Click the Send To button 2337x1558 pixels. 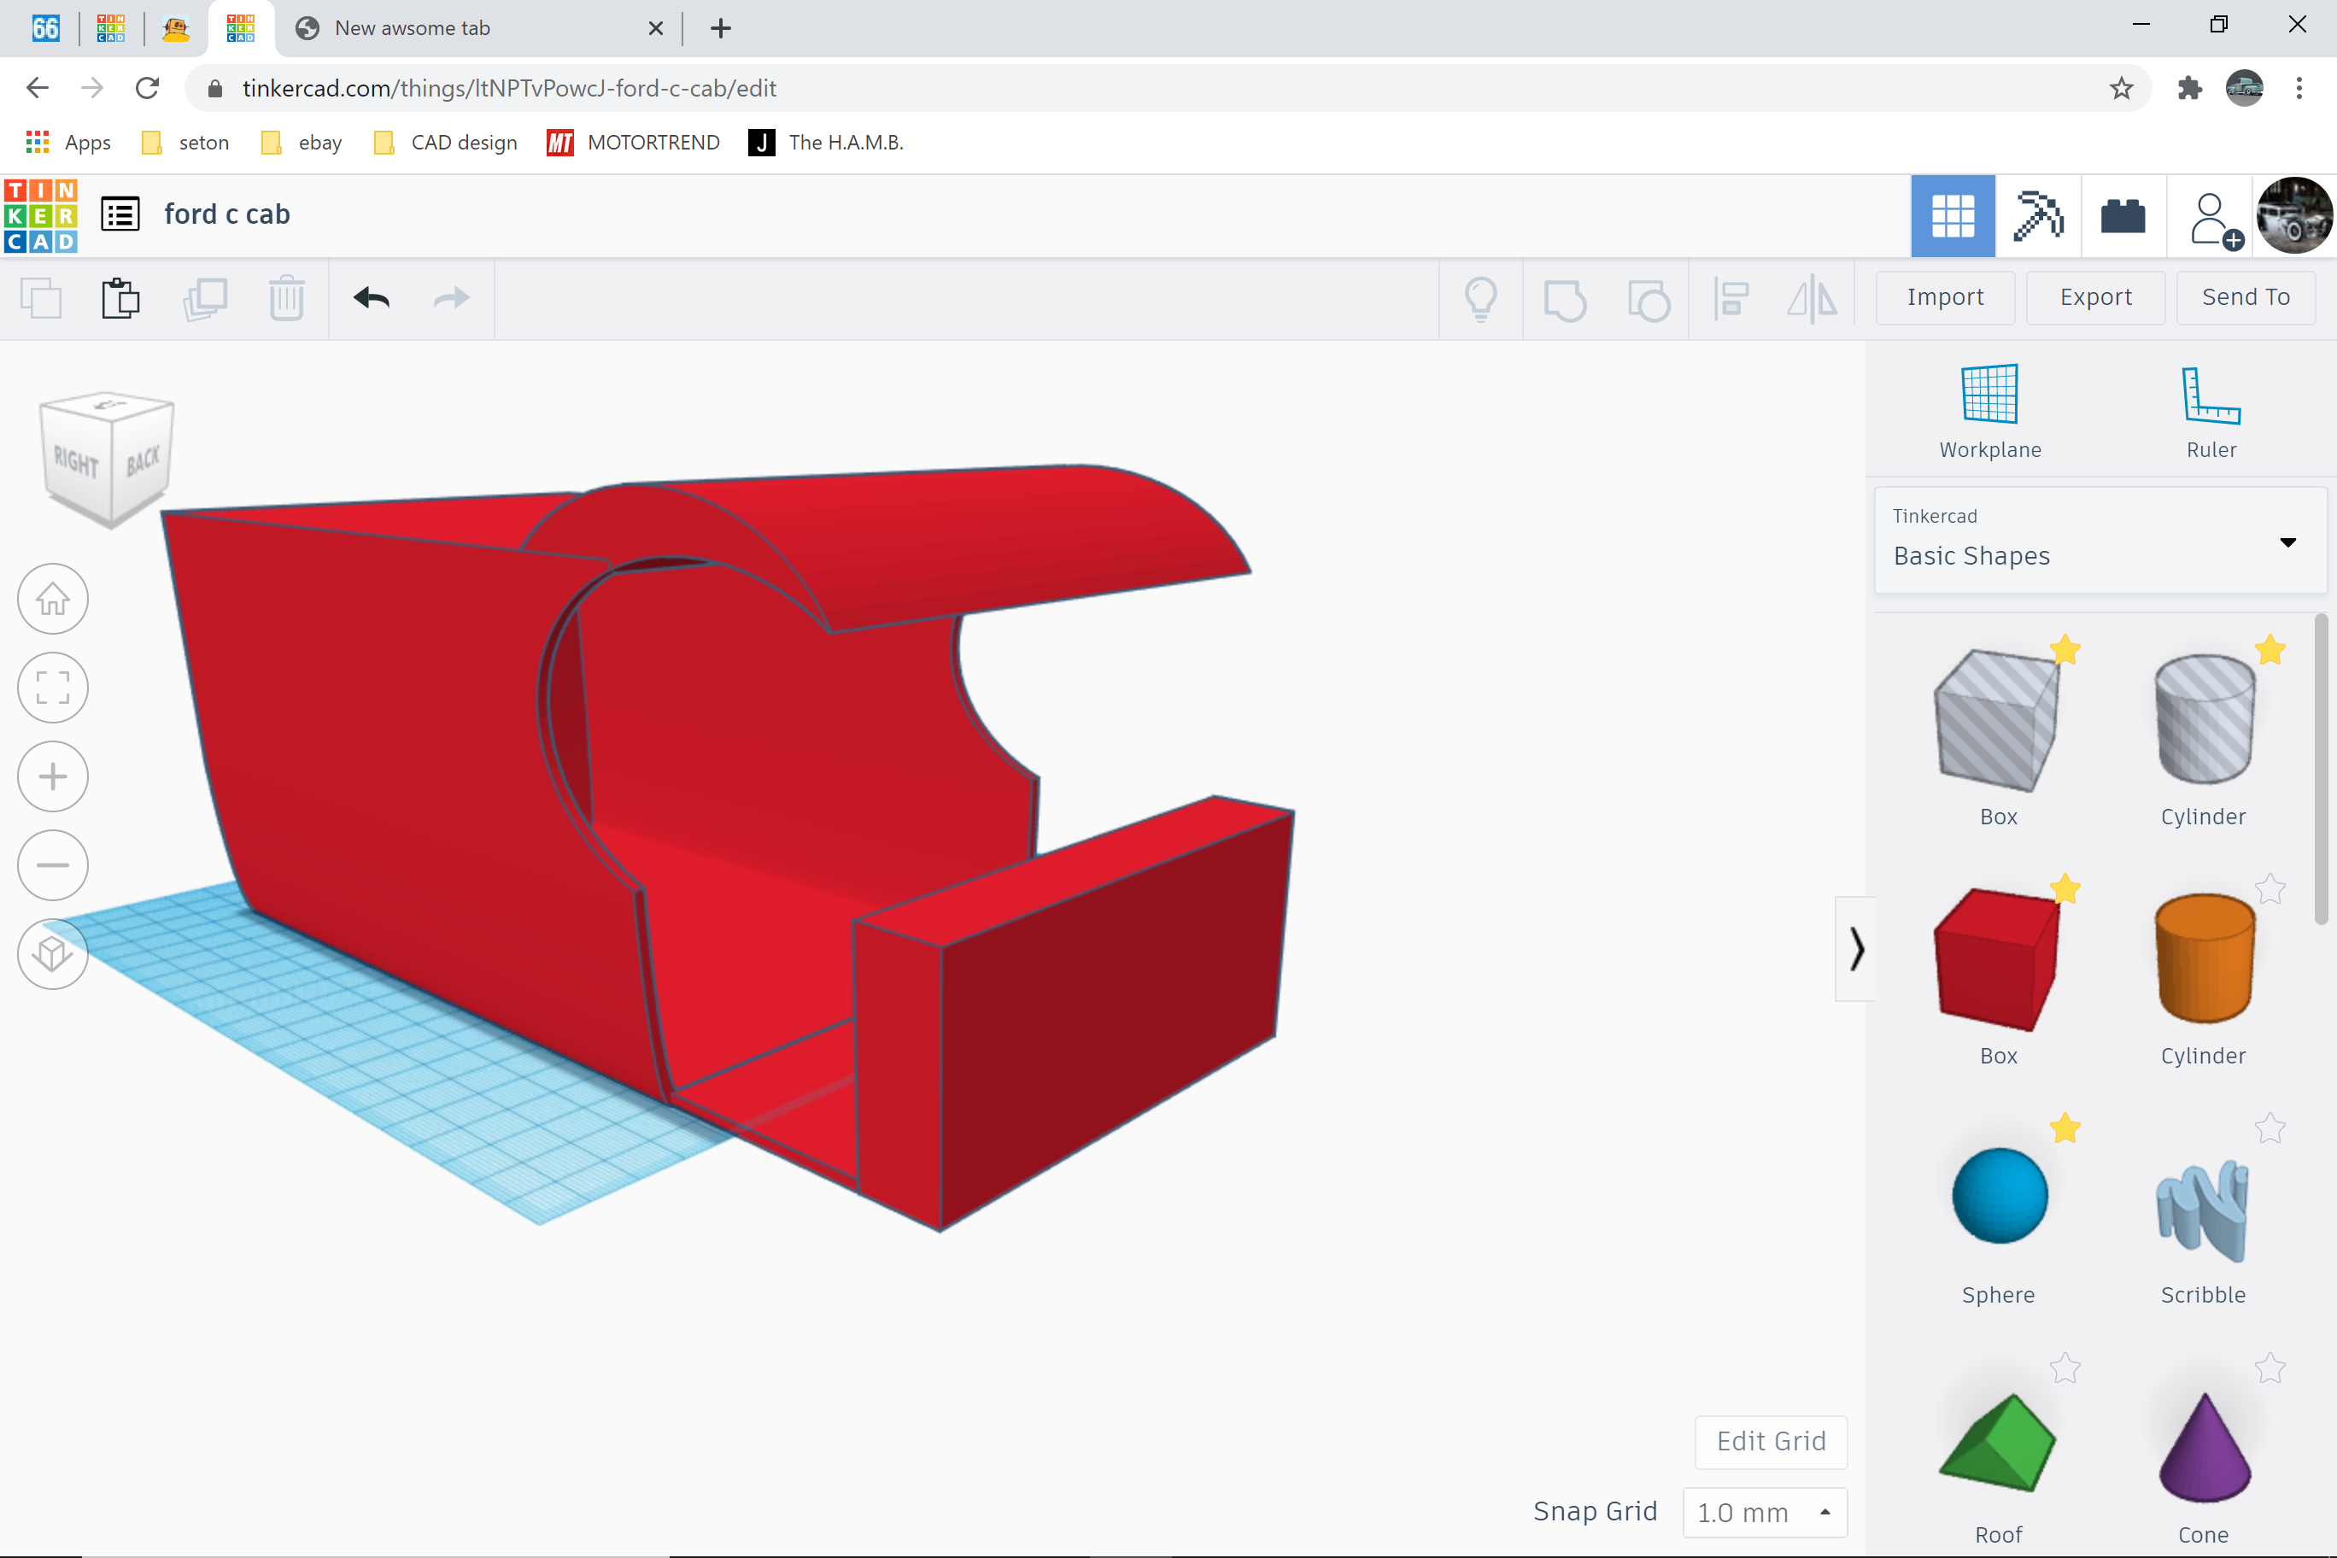[2246, 297]
